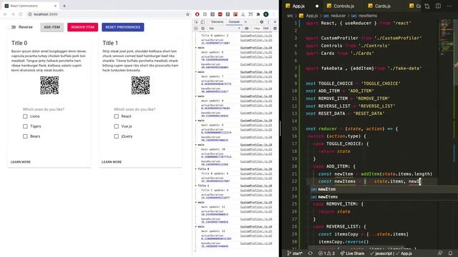Collapse the main group for update 7
The width and height of the screenshot is (458, 257).
(196, 71)
